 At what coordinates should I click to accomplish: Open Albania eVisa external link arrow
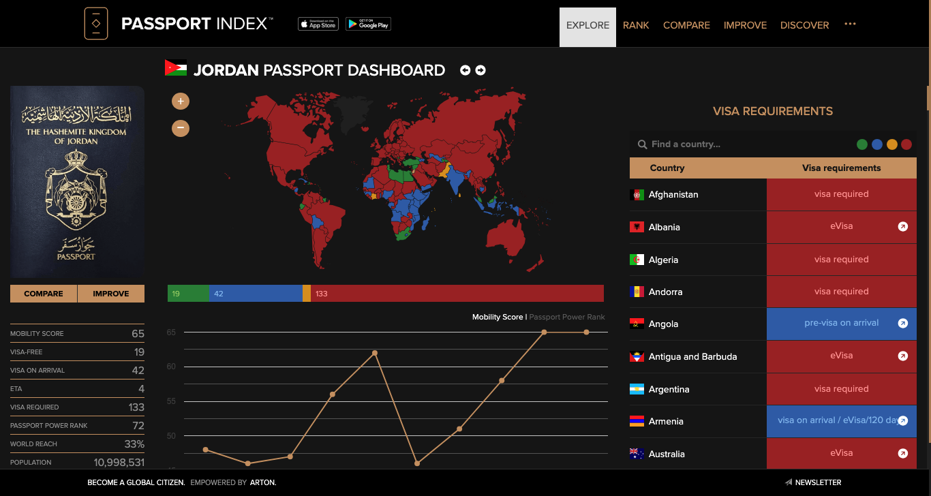[x=903, y=227]
